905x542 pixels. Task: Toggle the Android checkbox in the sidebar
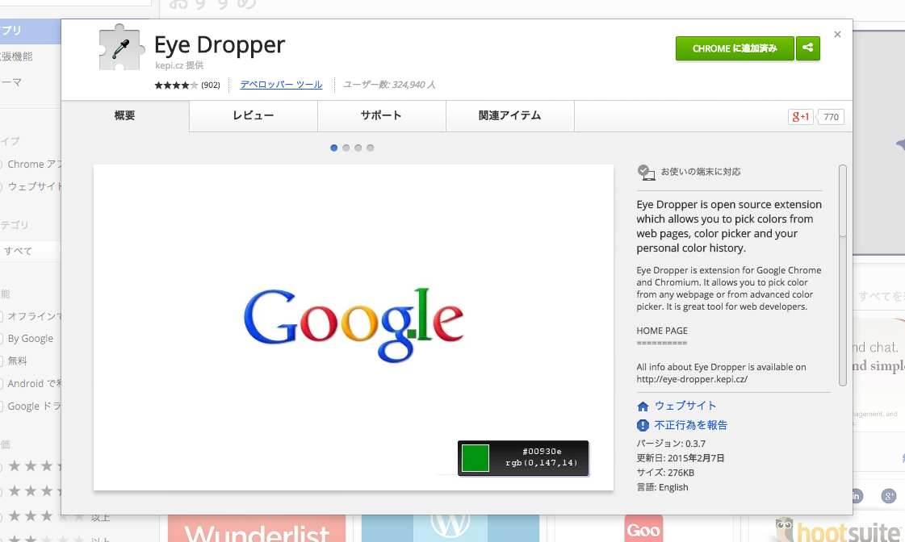click(x=2, y=384)
